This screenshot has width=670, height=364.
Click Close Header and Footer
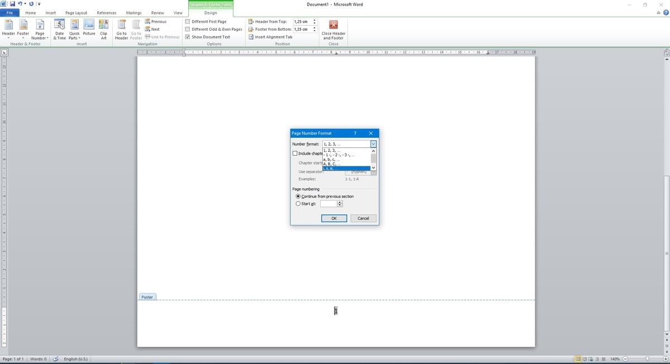333,31
